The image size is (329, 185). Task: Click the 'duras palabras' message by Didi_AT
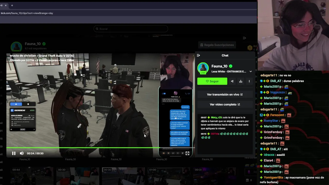[x=294, y=81]
